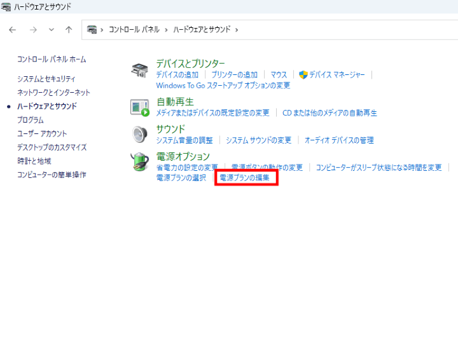Click the forward arrow navigation button
The image size is (458, 343).
(x=33, y=30)
